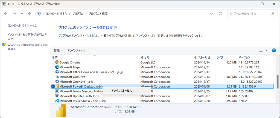
Task: Click the control panel icon in address bar
Action: coord(38,14)
